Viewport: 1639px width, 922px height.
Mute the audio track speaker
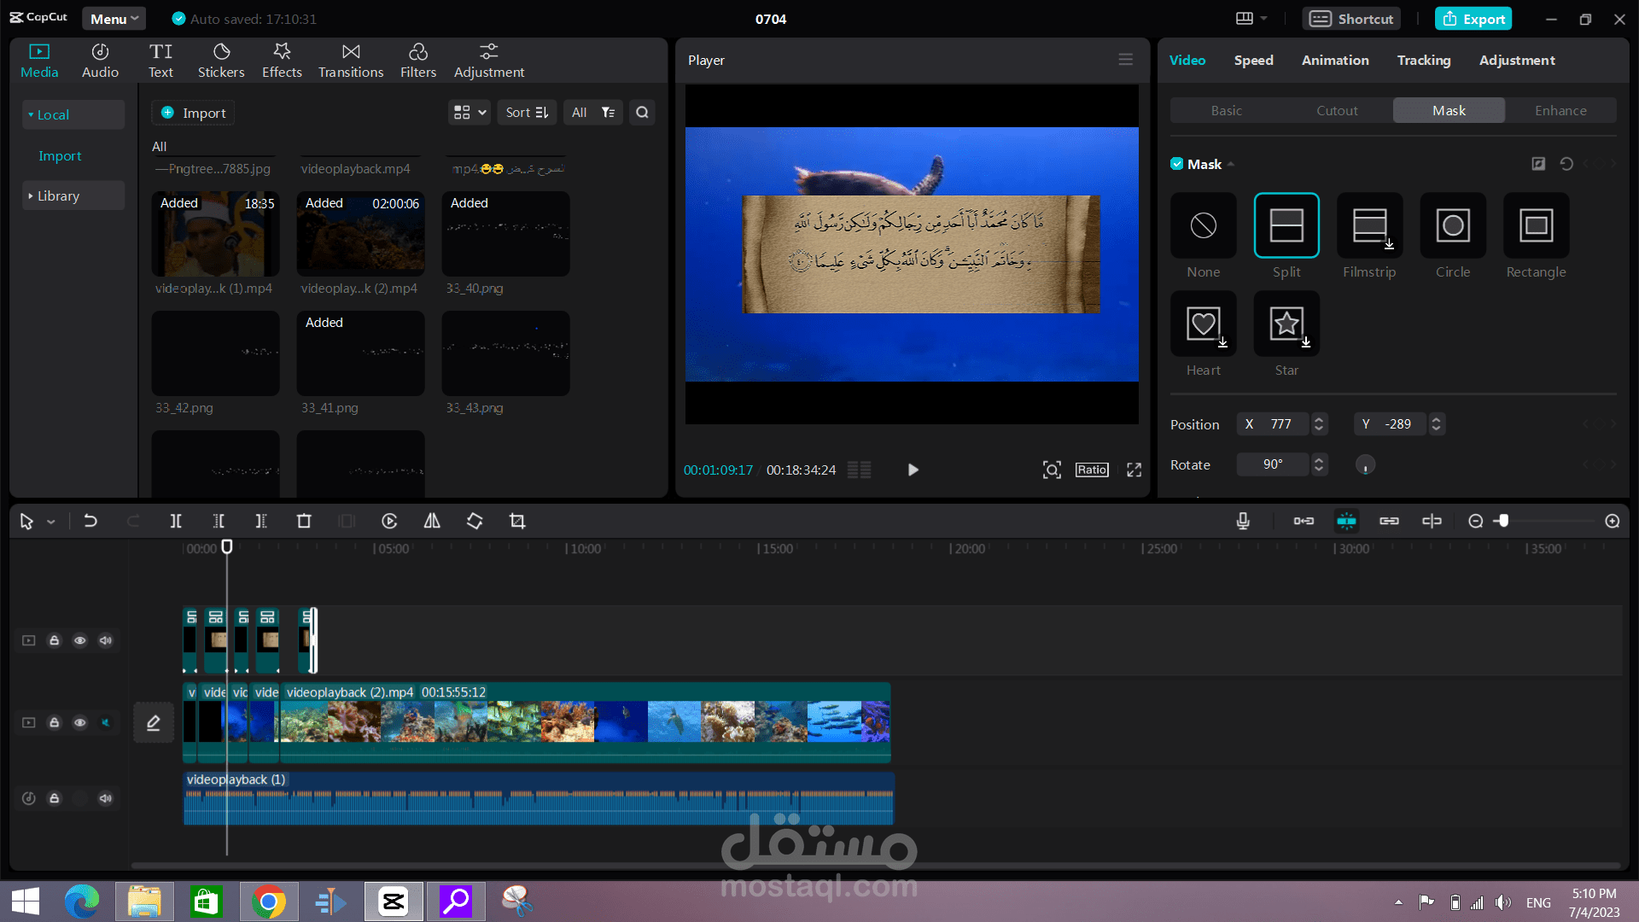tap(105, 798)
